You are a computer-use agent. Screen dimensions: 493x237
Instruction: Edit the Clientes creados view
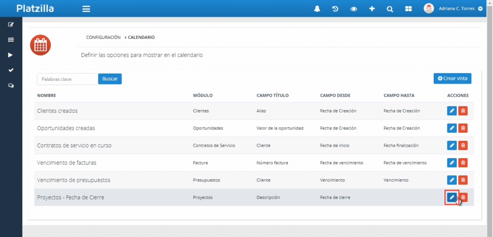[x=452, y=111]
